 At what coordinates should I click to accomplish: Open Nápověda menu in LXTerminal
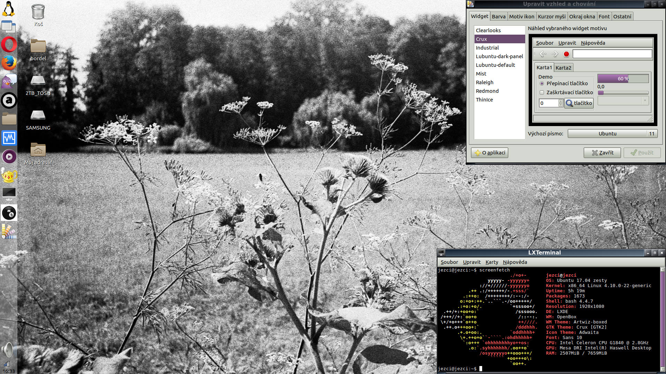click(515, 262)
